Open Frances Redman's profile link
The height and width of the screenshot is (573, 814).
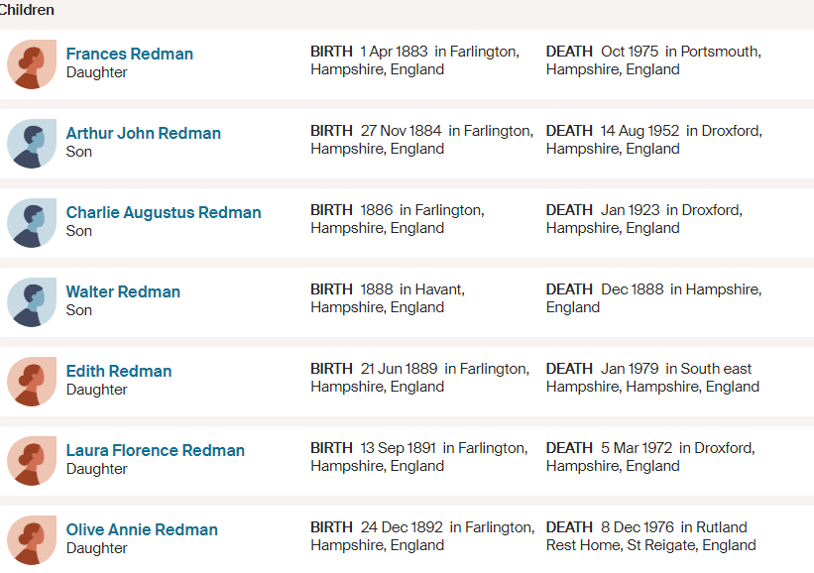point(130,54)
